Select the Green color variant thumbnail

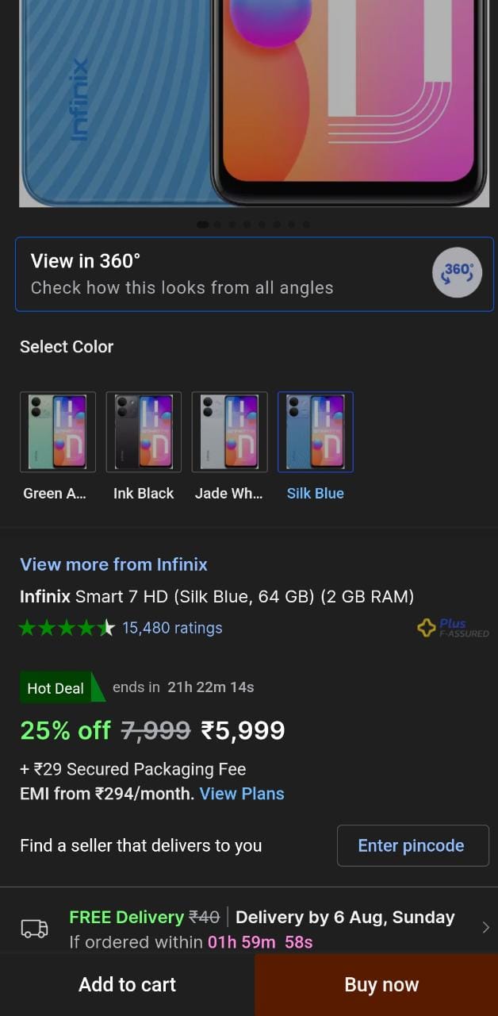point(58,432)
